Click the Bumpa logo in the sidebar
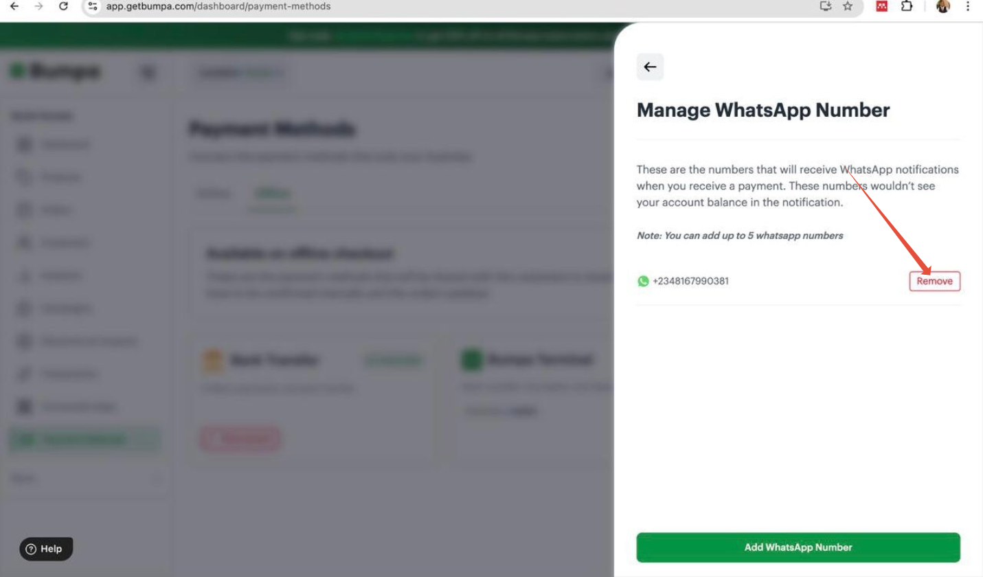The image size is (983, 577). coord(55,71)
